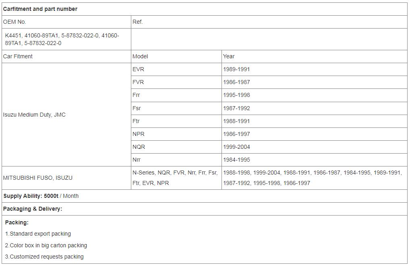Select the NQR 1999-2004 year cell

[314, 147]
